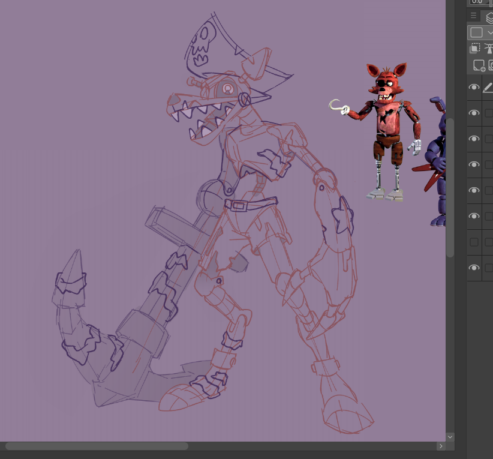The image size is (493, 459).
Task: Switch to the Layer palette tab icon
Action: point(489,17)
